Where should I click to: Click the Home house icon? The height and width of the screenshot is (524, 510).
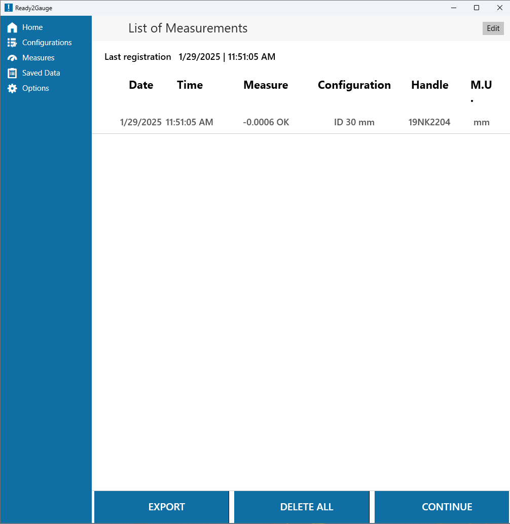(12, 27)
